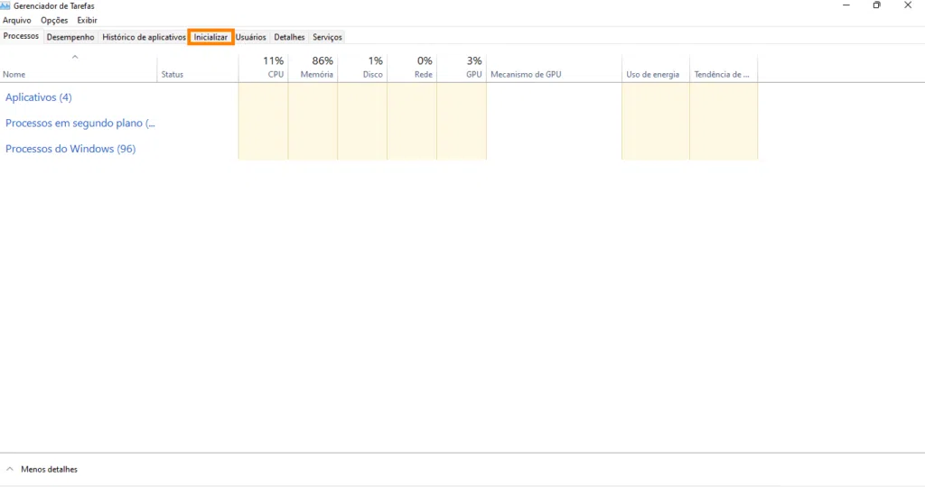The height and width of the screenshot is (487, 925).
Task: Select the Usuários tab
Action: (251, 37)
